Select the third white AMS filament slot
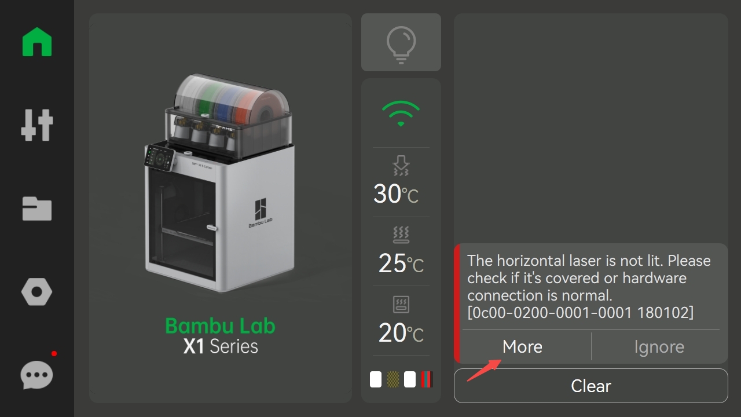Screen dimensions: 741x417 [410, 379]
